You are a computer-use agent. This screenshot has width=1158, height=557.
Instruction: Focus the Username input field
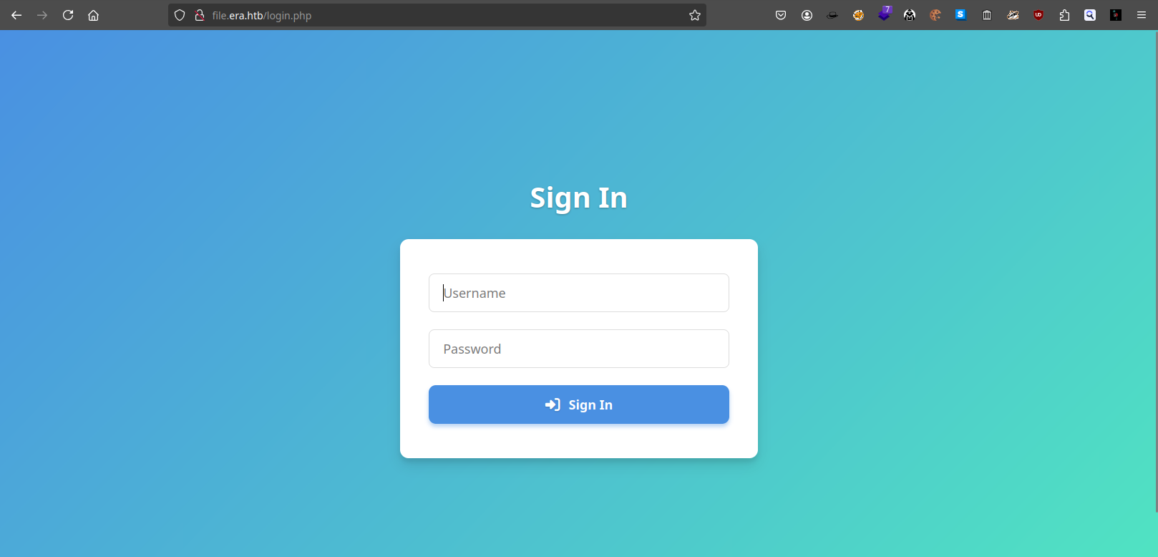click(579, 293)
